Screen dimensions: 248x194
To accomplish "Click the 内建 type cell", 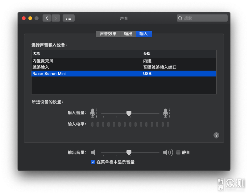I will [147, 61].
